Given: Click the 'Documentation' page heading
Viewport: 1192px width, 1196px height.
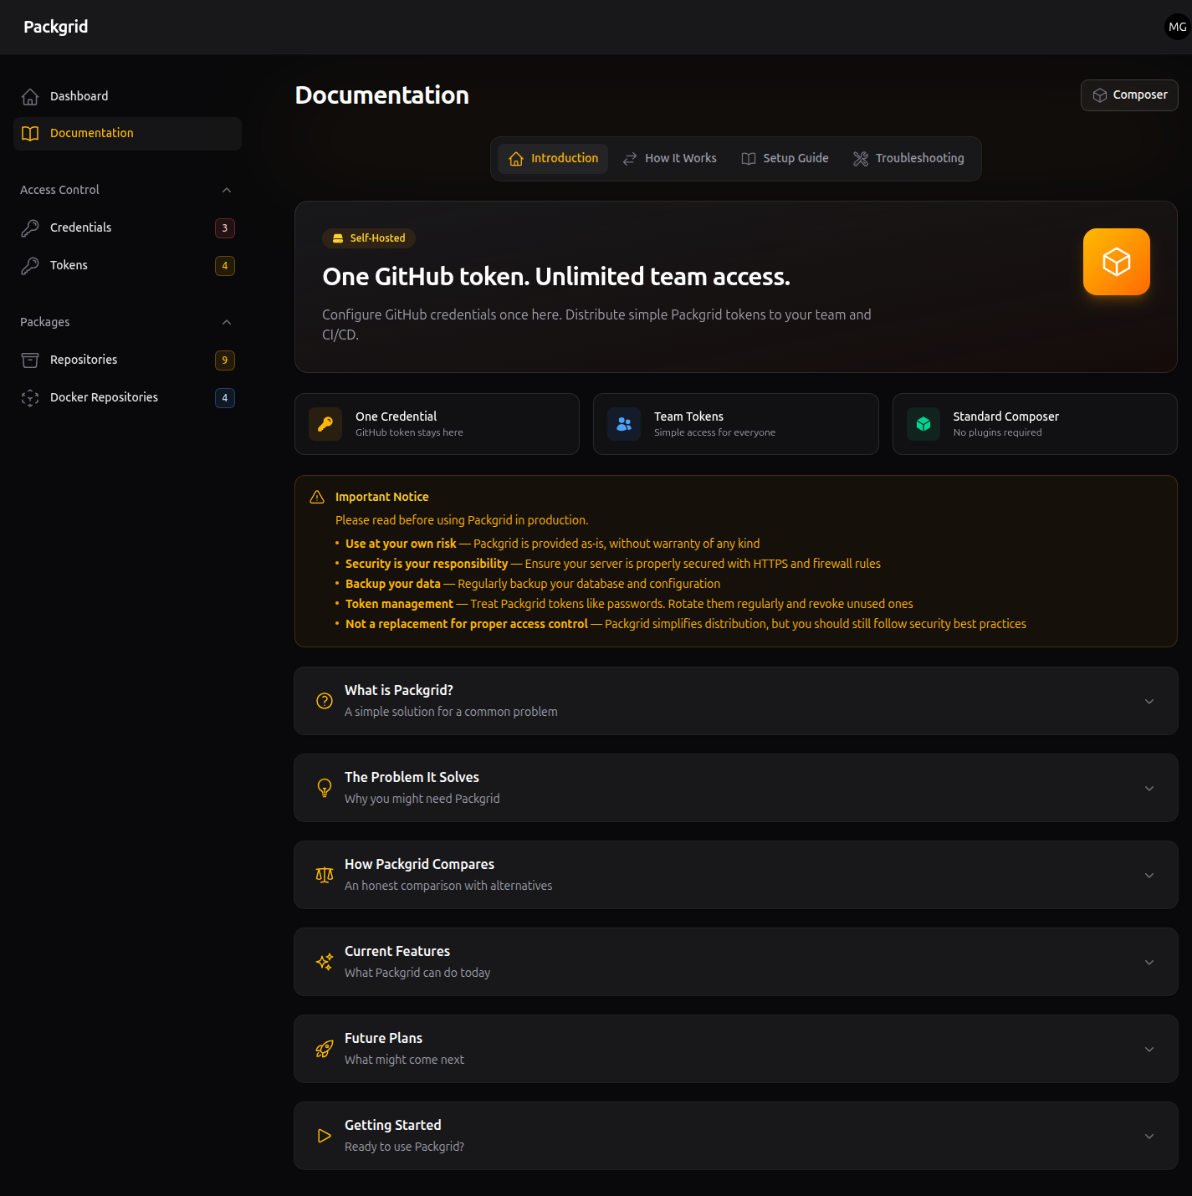Looking at the screenshot, I should (382, 95).
